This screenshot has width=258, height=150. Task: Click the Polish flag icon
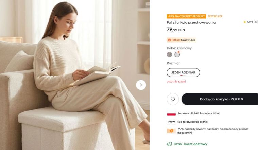[171, 113]
